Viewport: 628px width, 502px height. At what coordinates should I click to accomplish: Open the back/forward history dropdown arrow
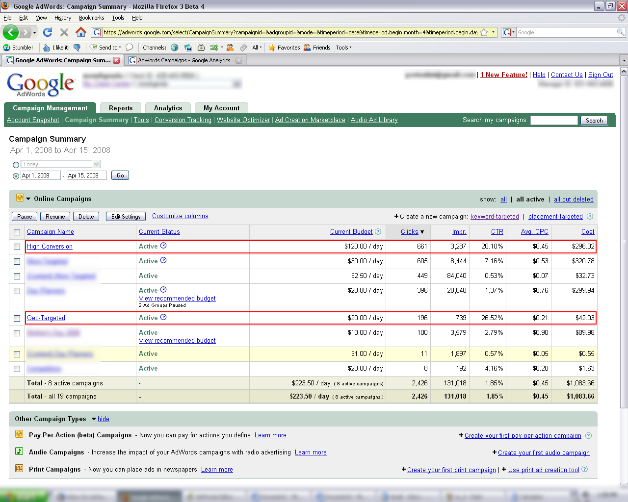[34, 33]
